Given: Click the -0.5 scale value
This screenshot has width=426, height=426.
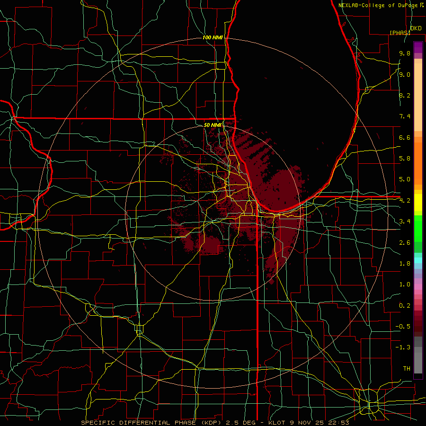Looking at the screenshot, I should click(x=403, y=327).
